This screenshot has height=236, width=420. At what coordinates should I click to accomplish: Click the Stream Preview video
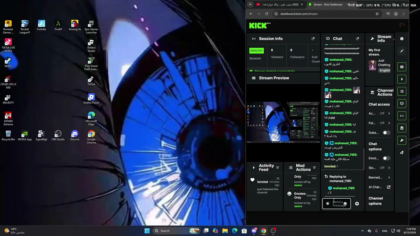283,122
